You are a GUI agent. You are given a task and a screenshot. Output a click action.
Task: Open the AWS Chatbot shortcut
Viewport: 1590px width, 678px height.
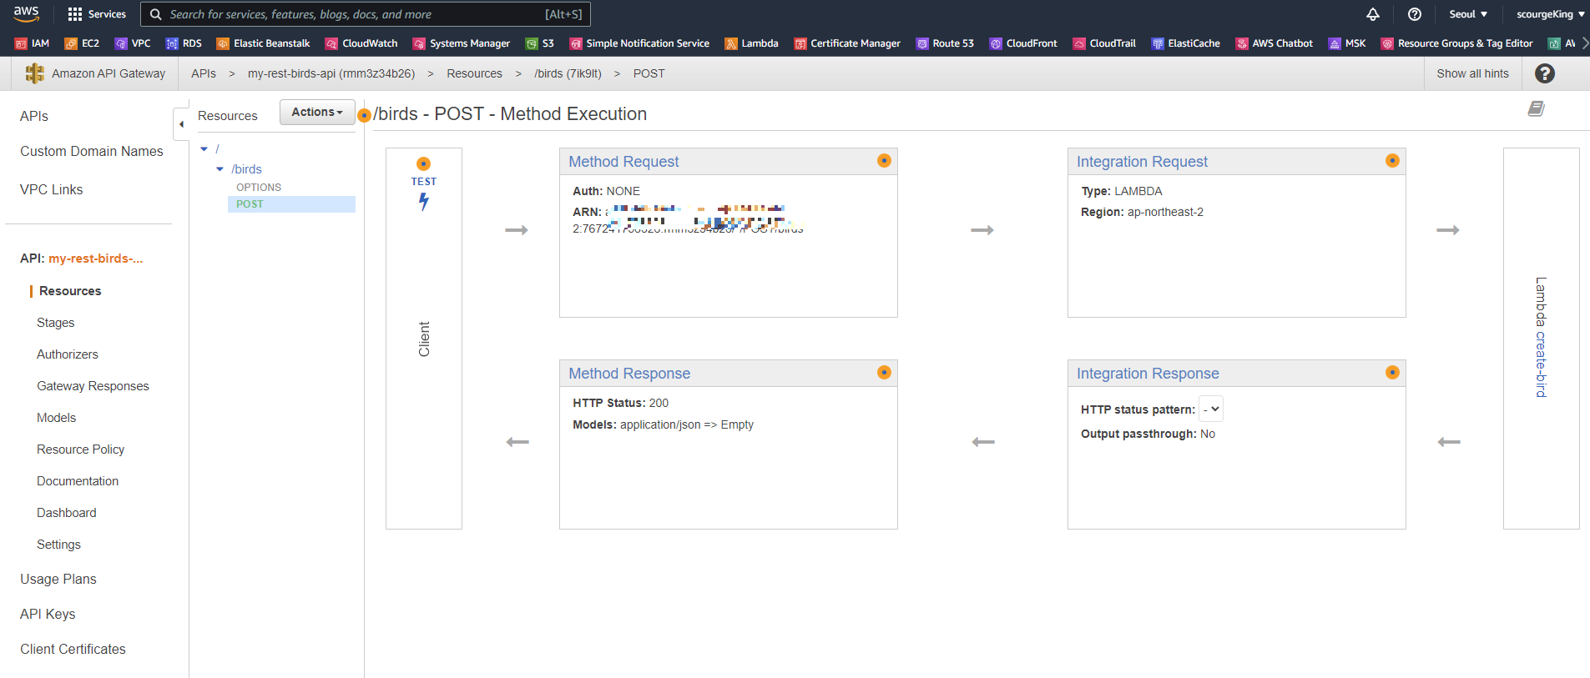[1275, 43]
